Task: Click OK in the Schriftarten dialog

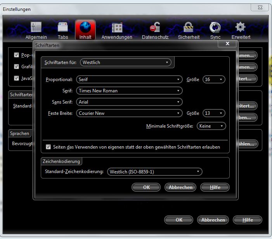Action: point(146,187)
